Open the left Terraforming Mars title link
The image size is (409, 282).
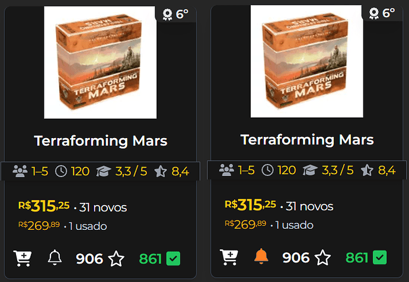100,141
